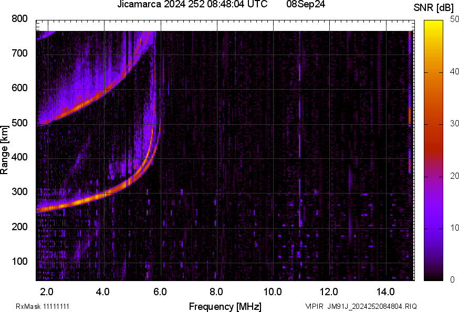Click the y-axis tick label '400'
The width and height of the screenshot is (459, 312).
pos(19,157)
